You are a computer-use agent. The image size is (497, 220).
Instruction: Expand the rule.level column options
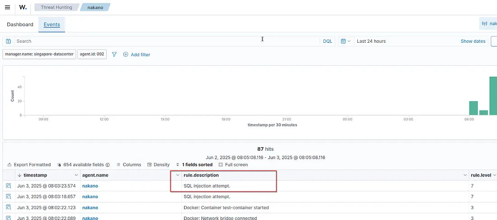pos(495,175)
